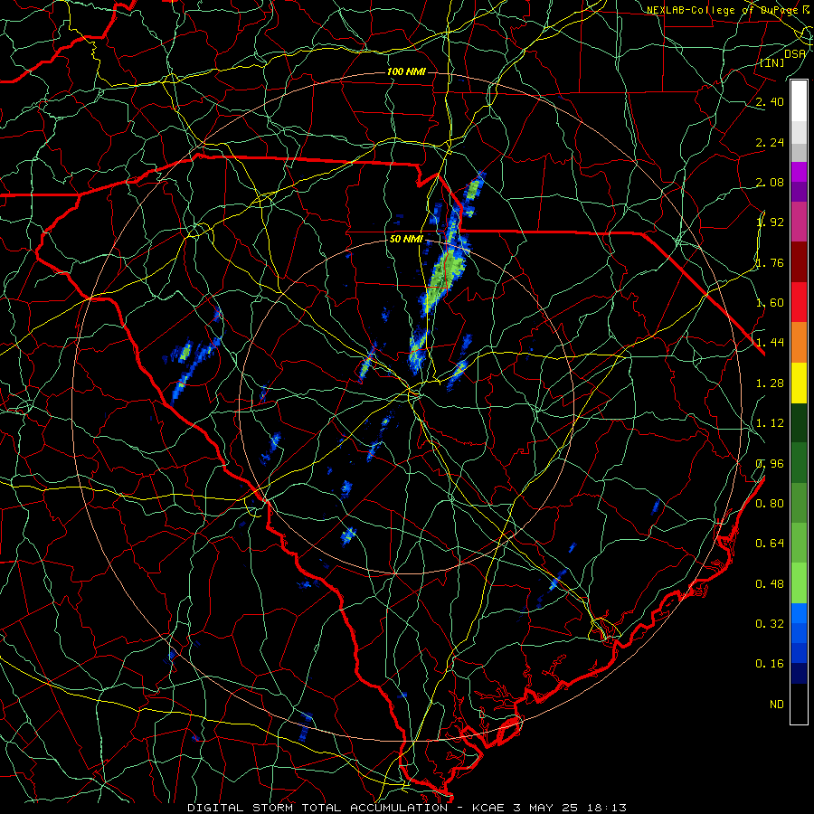Click the 0.32 legend value
The width and height of the screenshot is (814, 814).
click(770, 624)
